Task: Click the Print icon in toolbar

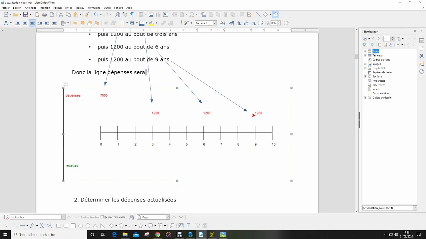Action: (45, 15)
